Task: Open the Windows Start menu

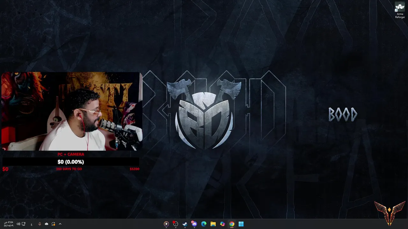Action: (x=241, y=224)
